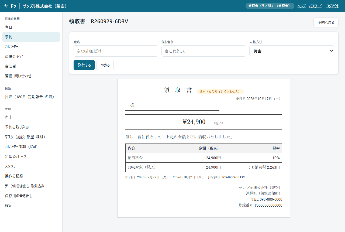The image size is (345, 232).
Task: Click the 領収書 R260929-6D3V page heading
Action: [99, 21]
